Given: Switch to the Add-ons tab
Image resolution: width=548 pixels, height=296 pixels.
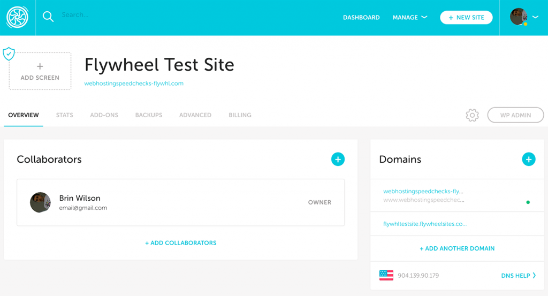Looking at the screenshot, I should coord(104,115).
